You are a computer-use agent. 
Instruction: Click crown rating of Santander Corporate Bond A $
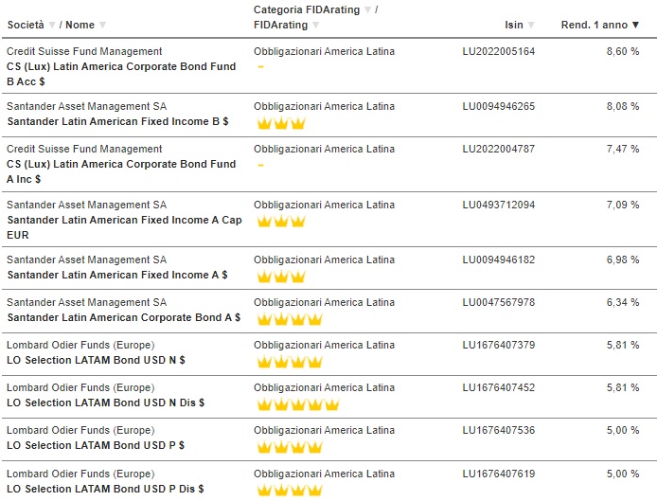[290, 319]
